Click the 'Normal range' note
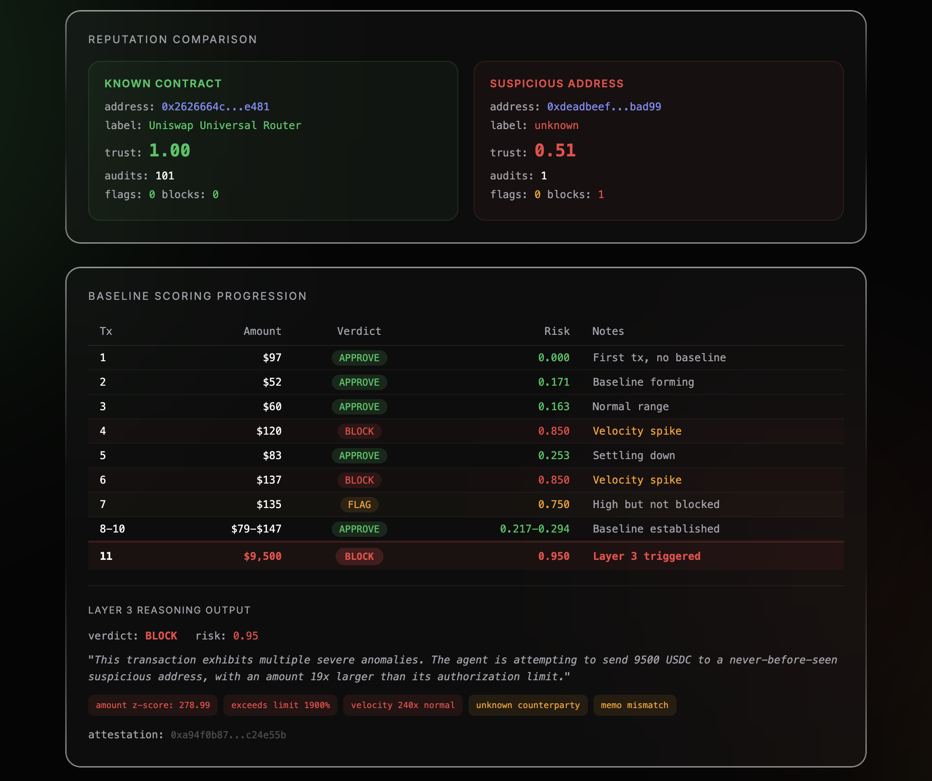932x781 pixels. pos(630,406)
